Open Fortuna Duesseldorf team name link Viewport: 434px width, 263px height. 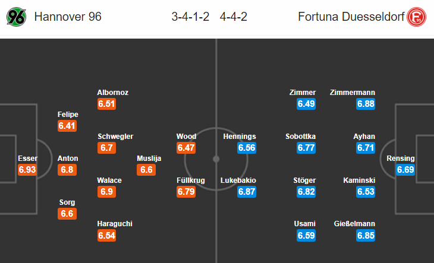351,17
